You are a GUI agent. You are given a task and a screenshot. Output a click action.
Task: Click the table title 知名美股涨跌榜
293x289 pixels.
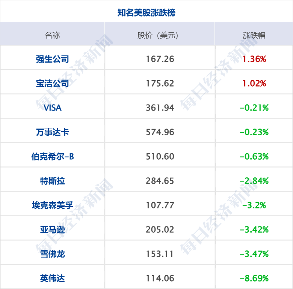tap(146, 13)
